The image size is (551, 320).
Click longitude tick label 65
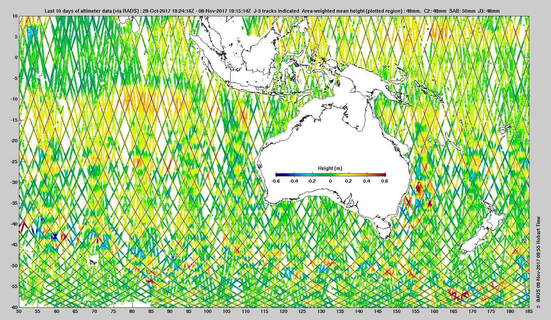tap(75, 312)
